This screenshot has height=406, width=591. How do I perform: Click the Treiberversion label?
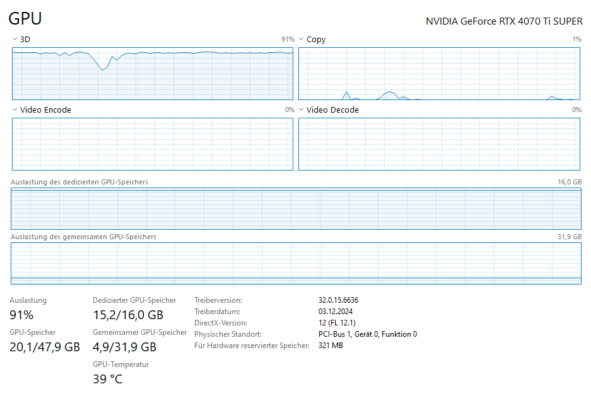coord(218,300)
